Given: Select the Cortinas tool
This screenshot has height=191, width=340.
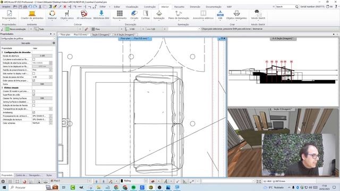Looking at the screenshot, I should click(x=146, y=15).
